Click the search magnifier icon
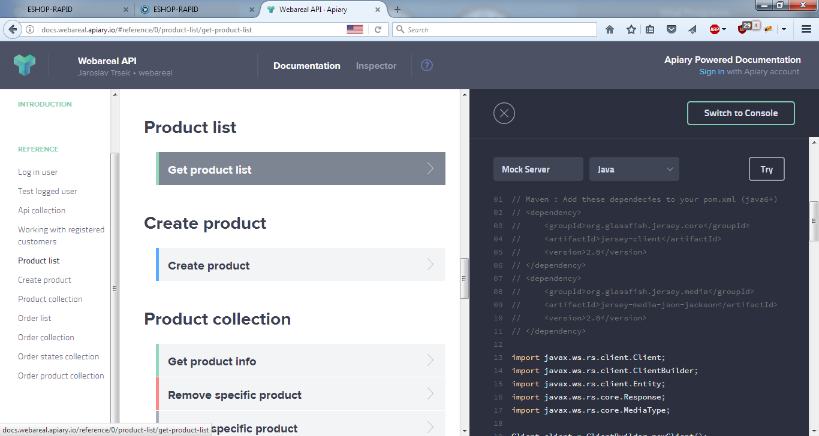 (x=401, y=29)
